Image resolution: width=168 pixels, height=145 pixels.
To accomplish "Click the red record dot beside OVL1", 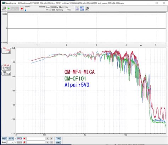I will (24, 139).
